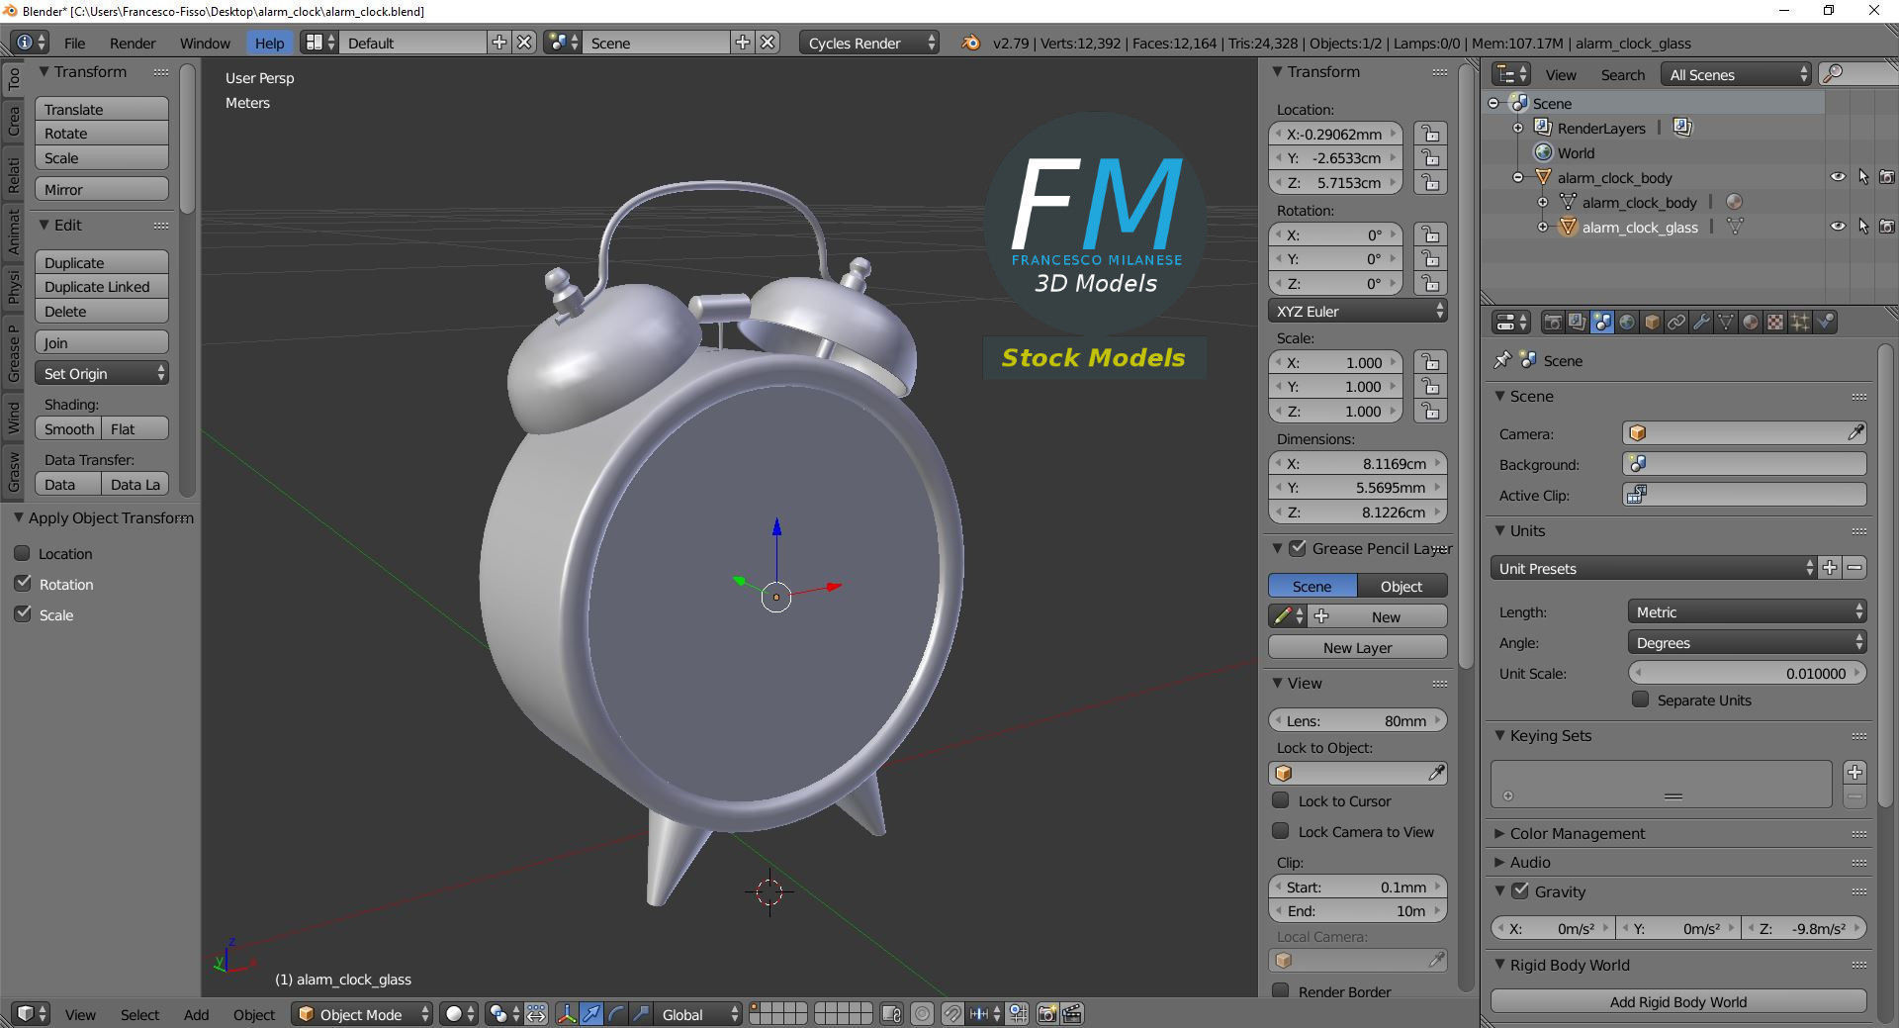This screenshot has height=1028, width=1899.
Task: Open the Length Metric dropdown
Action: point(1747,611)
